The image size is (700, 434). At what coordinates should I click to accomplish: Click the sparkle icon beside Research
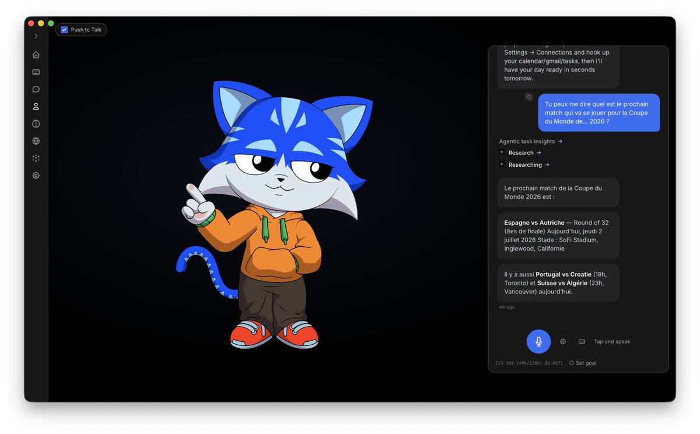coord(502,152)
